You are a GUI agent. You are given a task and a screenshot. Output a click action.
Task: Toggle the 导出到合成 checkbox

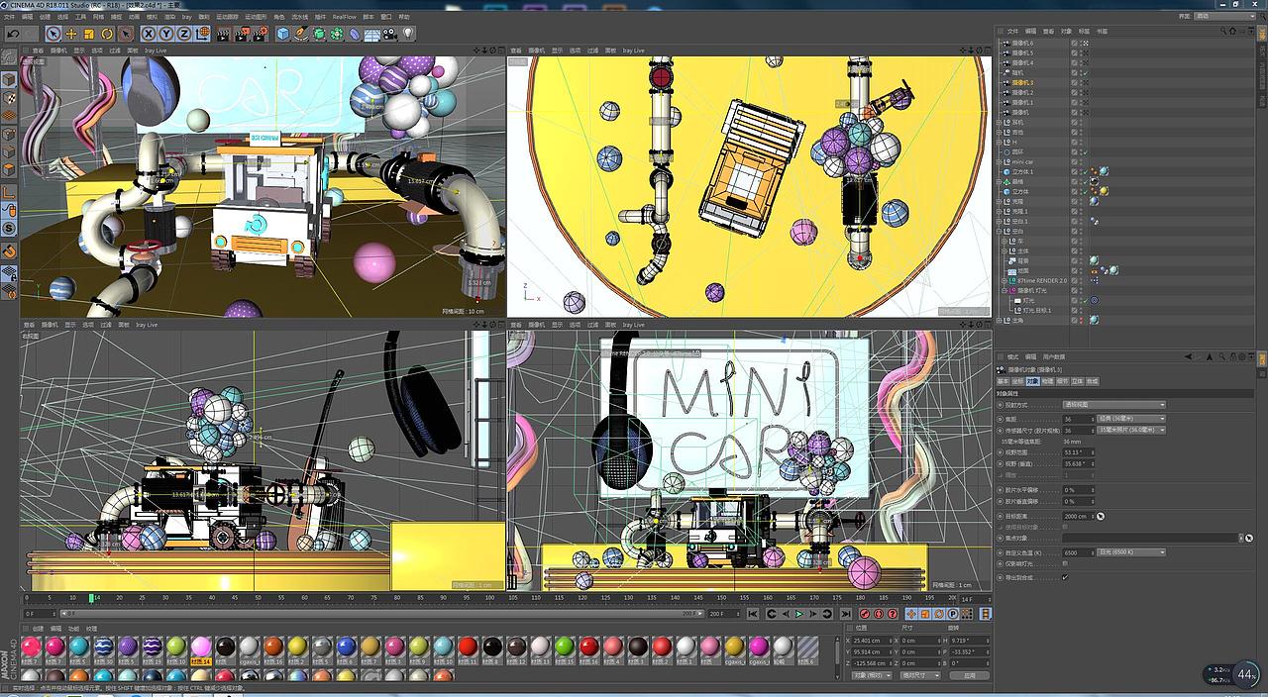(x=1065, y=577)
